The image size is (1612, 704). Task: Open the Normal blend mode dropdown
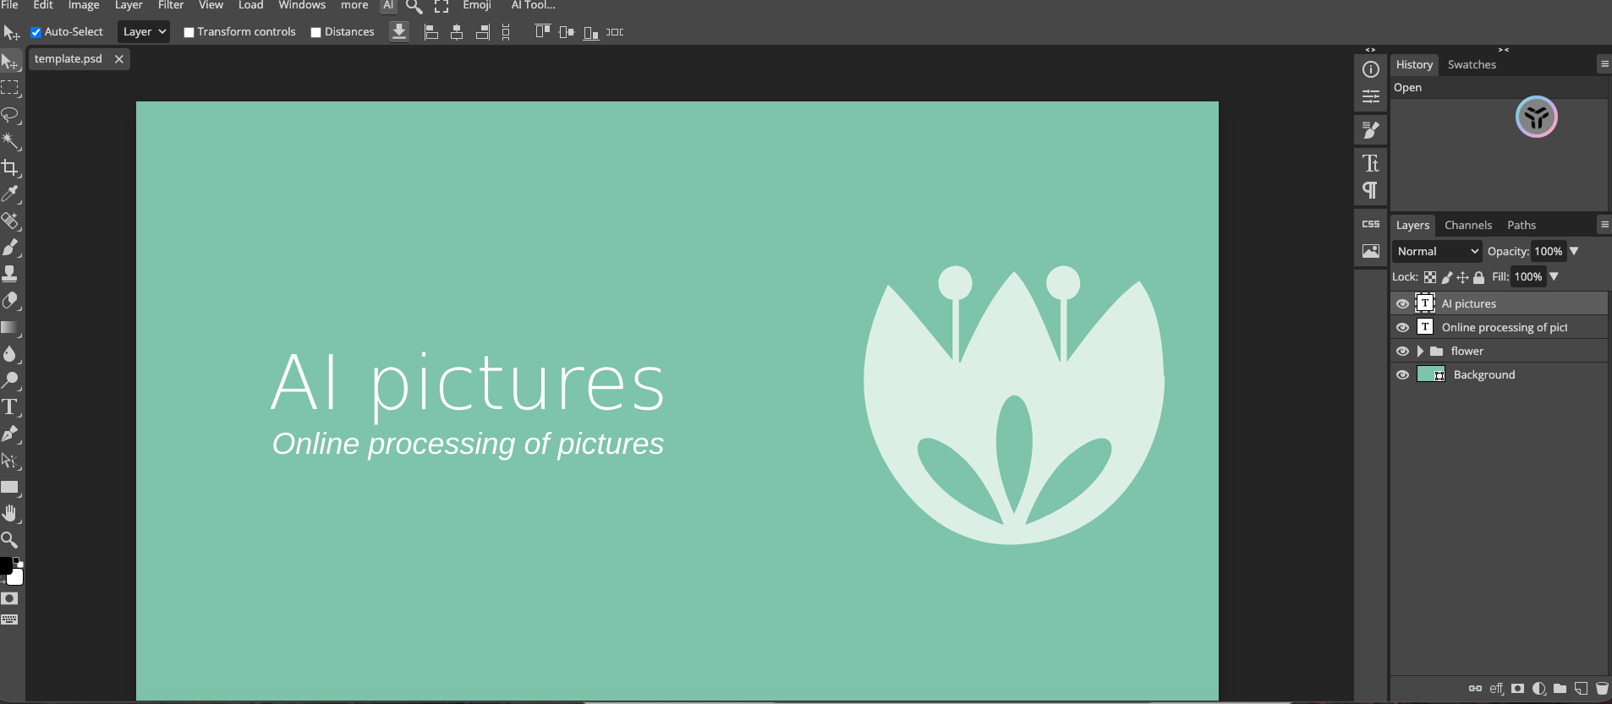coord(1437,251)
